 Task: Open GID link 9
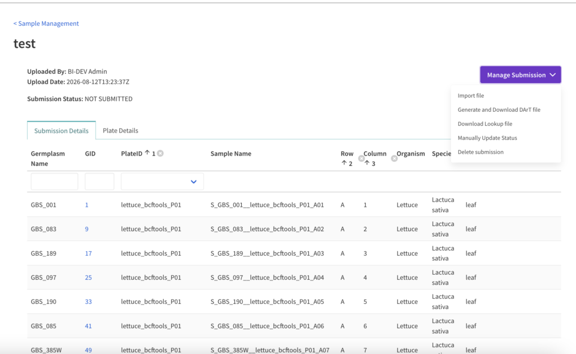point(87,229)
